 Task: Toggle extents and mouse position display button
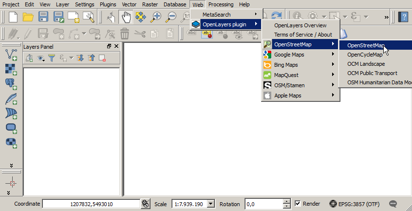(145, 204)
